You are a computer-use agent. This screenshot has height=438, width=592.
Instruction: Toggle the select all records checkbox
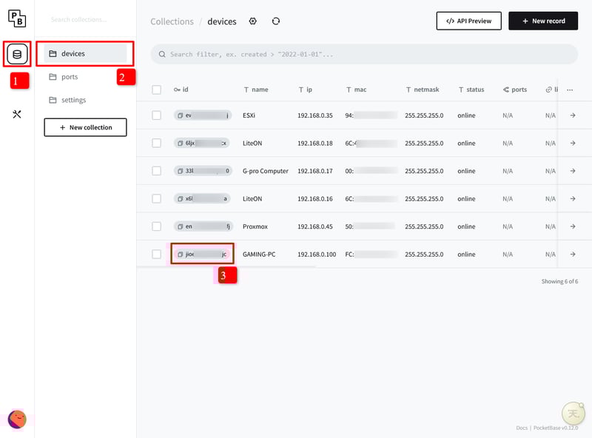(156, 90)
